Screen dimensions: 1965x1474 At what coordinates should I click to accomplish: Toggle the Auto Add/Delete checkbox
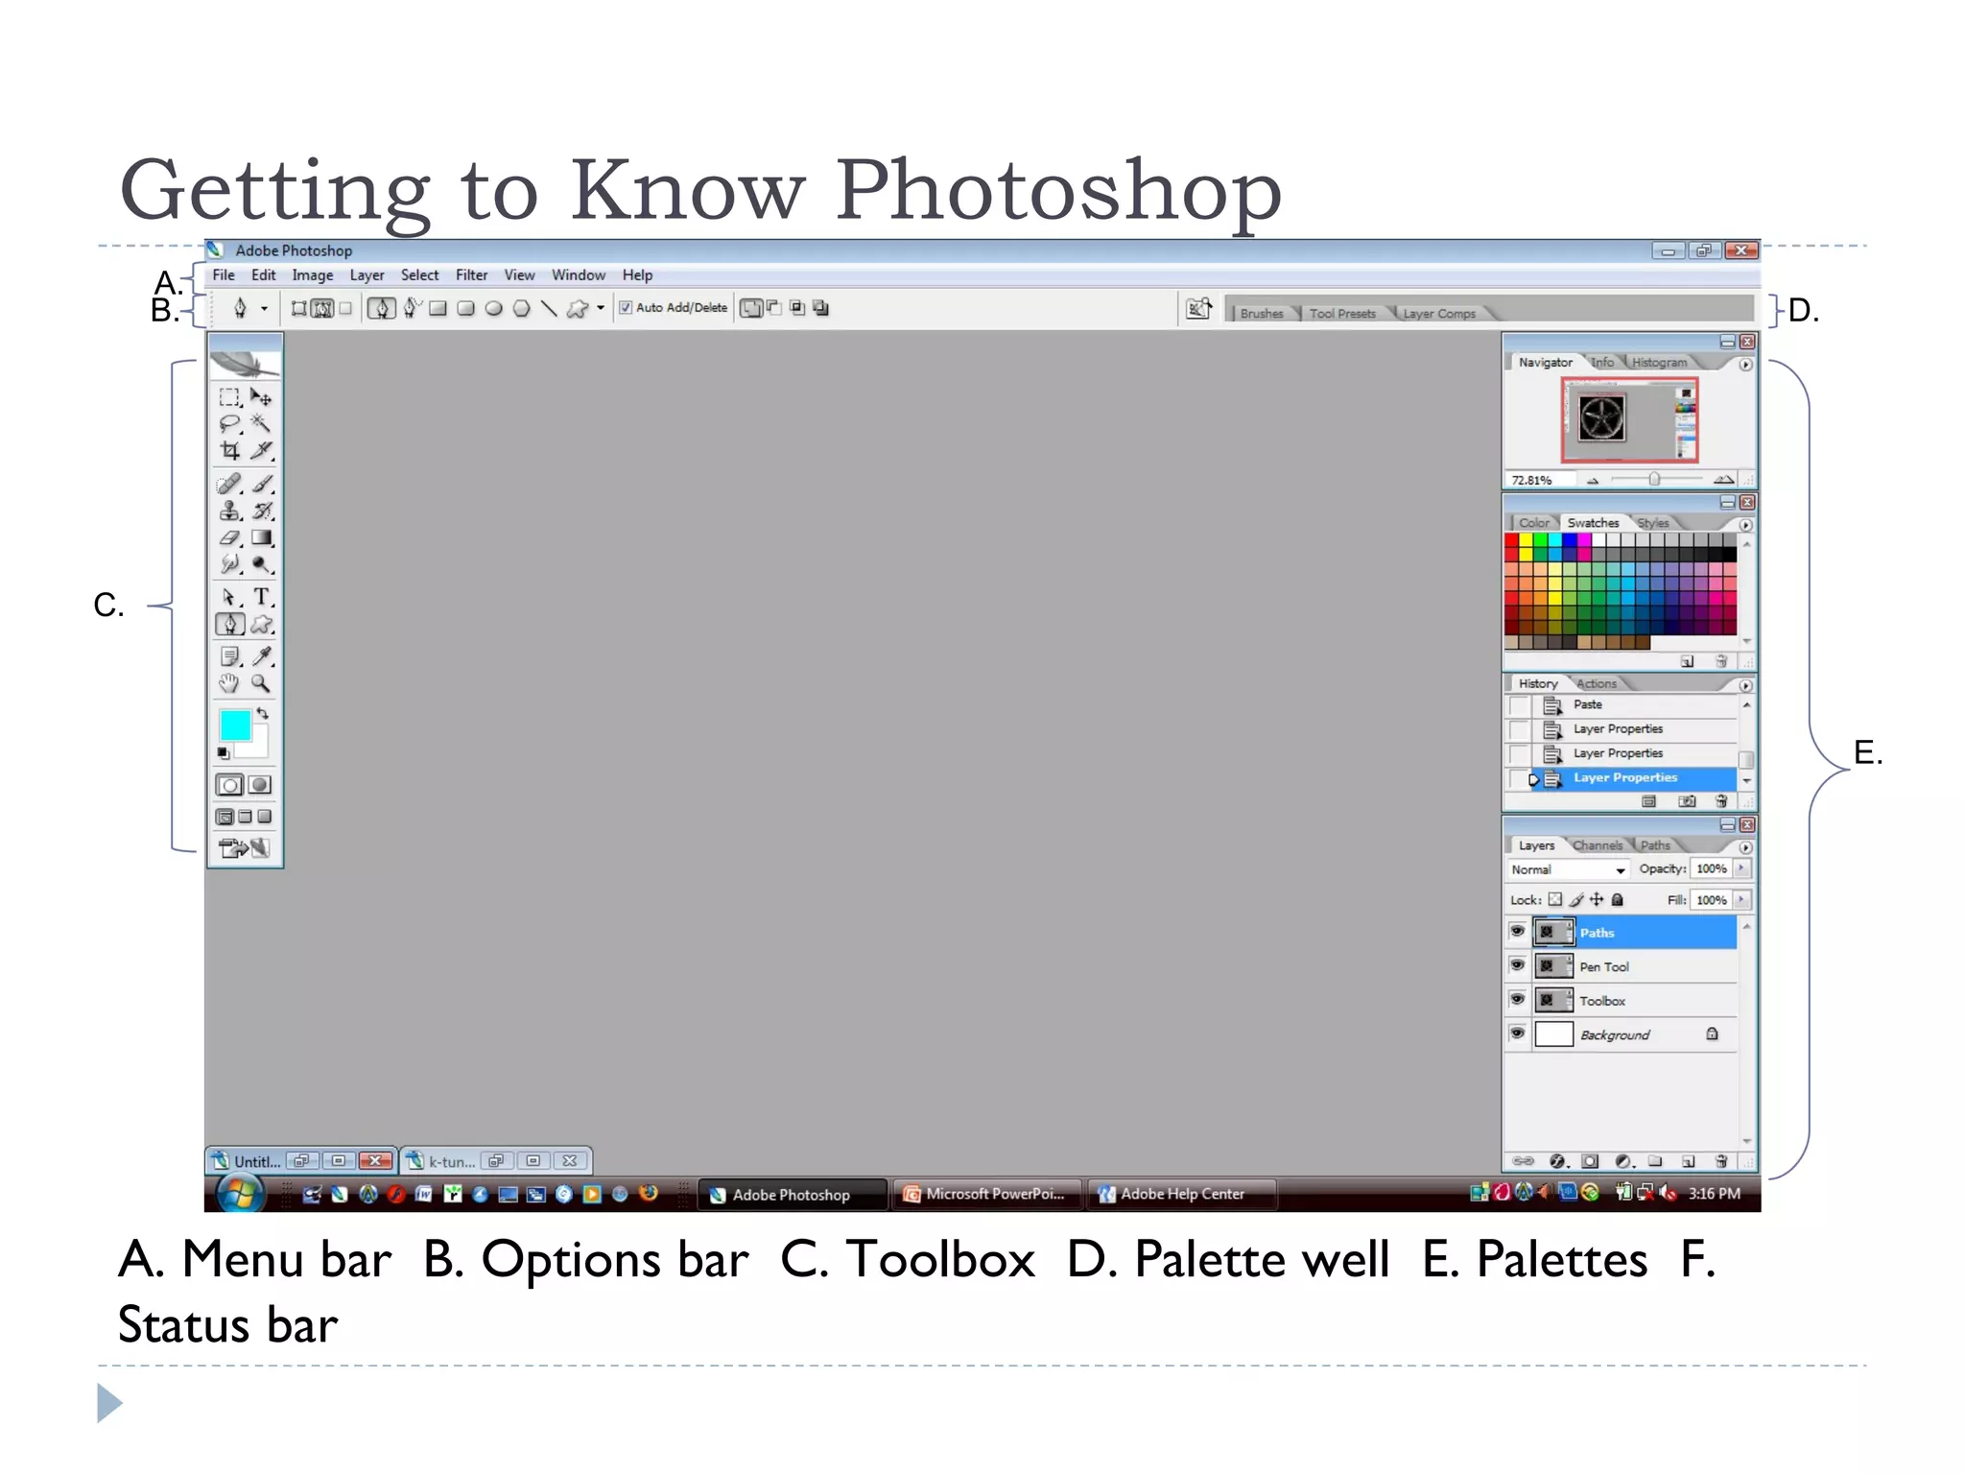pyautogui.click(x=626, y=308)
